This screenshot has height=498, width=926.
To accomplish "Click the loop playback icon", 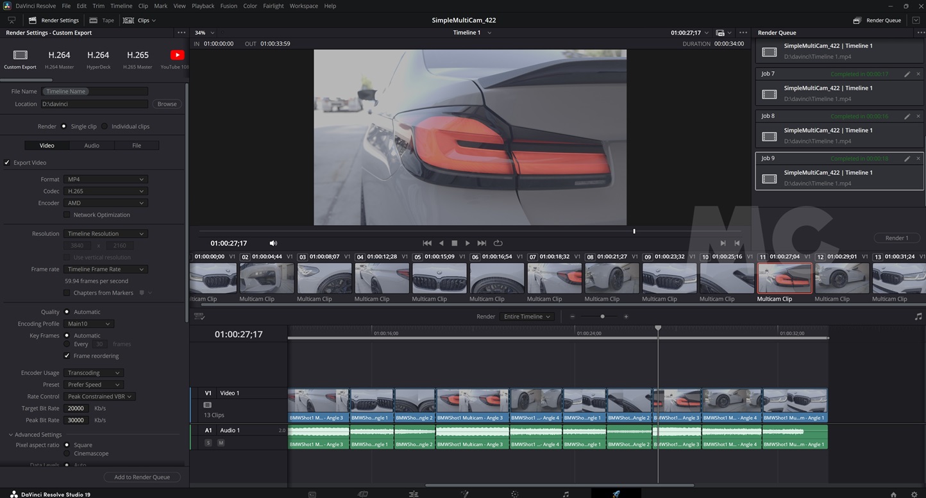I will coord(498,243).
